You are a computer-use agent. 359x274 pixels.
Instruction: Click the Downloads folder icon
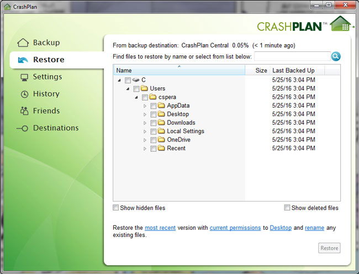161,123
